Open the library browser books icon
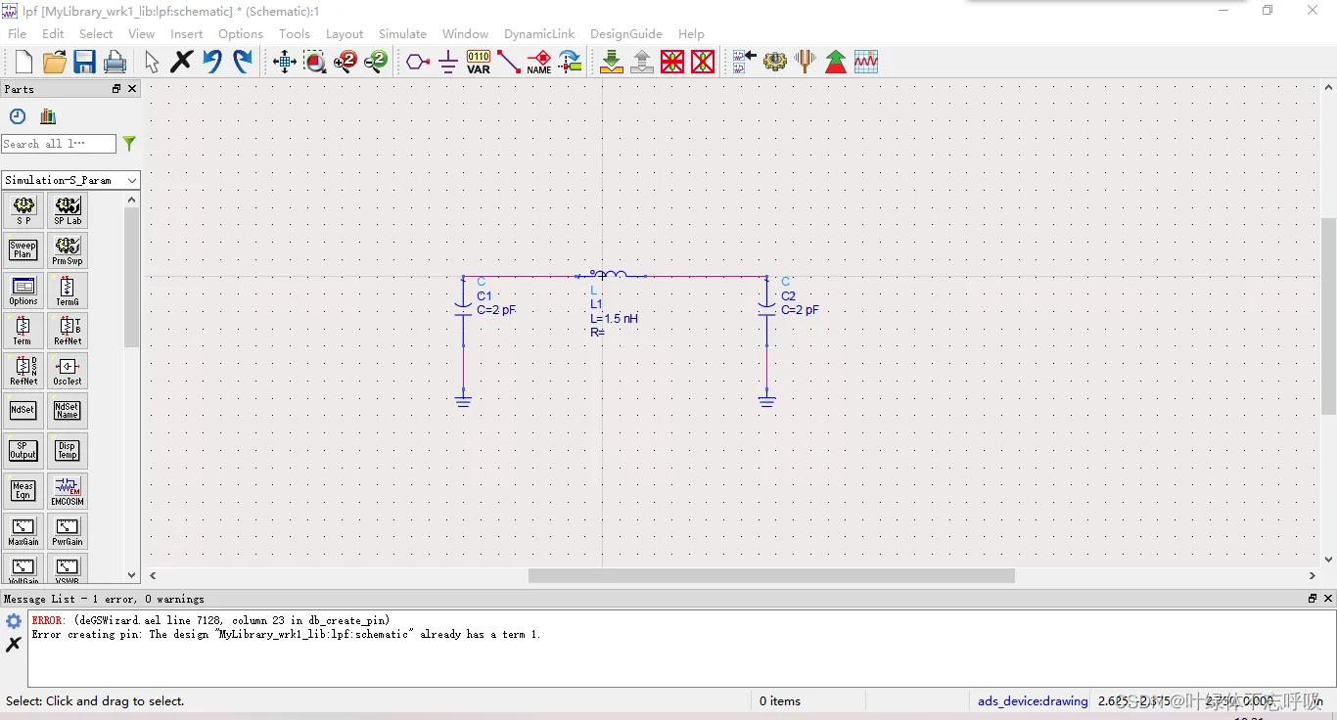This screenshot has width=1337, height=720. [48, 116]
